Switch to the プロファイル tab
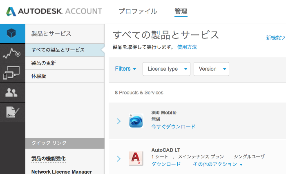The height and width of the screenshot is (174, 286). click(138, 11)
